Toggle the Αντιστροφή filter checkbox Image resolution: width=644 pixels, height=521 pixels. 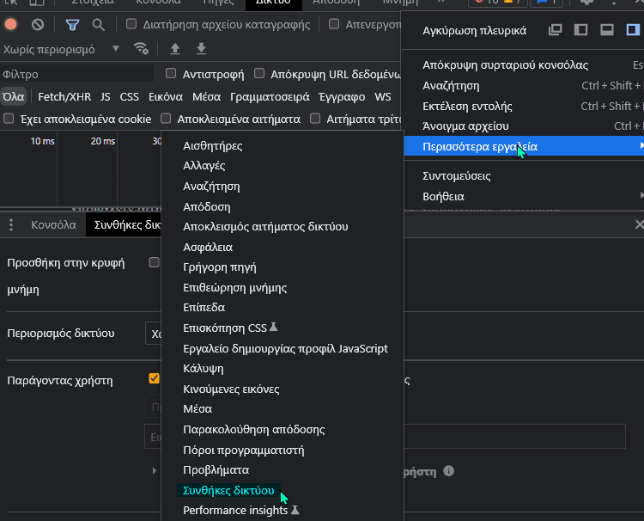(172, 74)
